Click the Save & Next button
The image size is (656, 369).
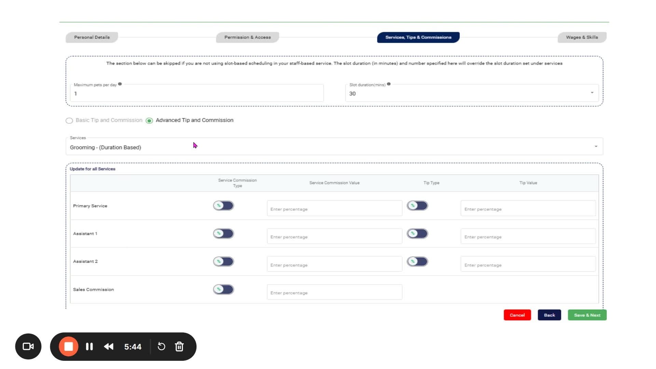(587, 315)
